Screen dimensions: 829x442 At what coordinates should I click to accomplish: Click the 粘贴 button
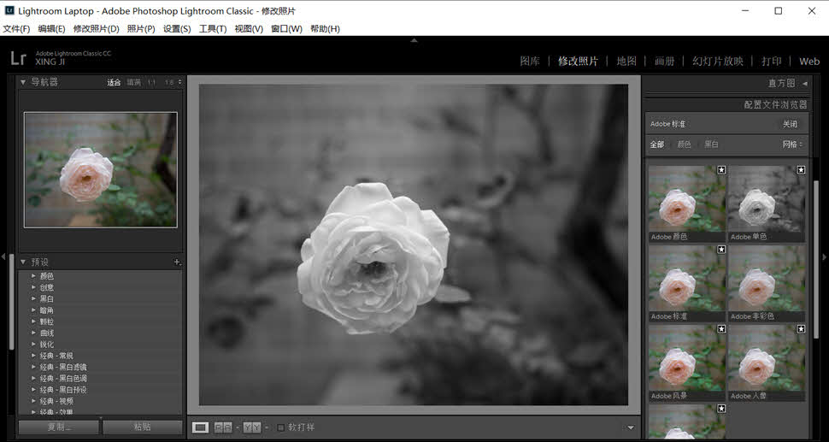point(142,427)
